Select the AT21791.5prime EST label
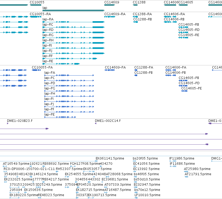 [x=198, y=174]
